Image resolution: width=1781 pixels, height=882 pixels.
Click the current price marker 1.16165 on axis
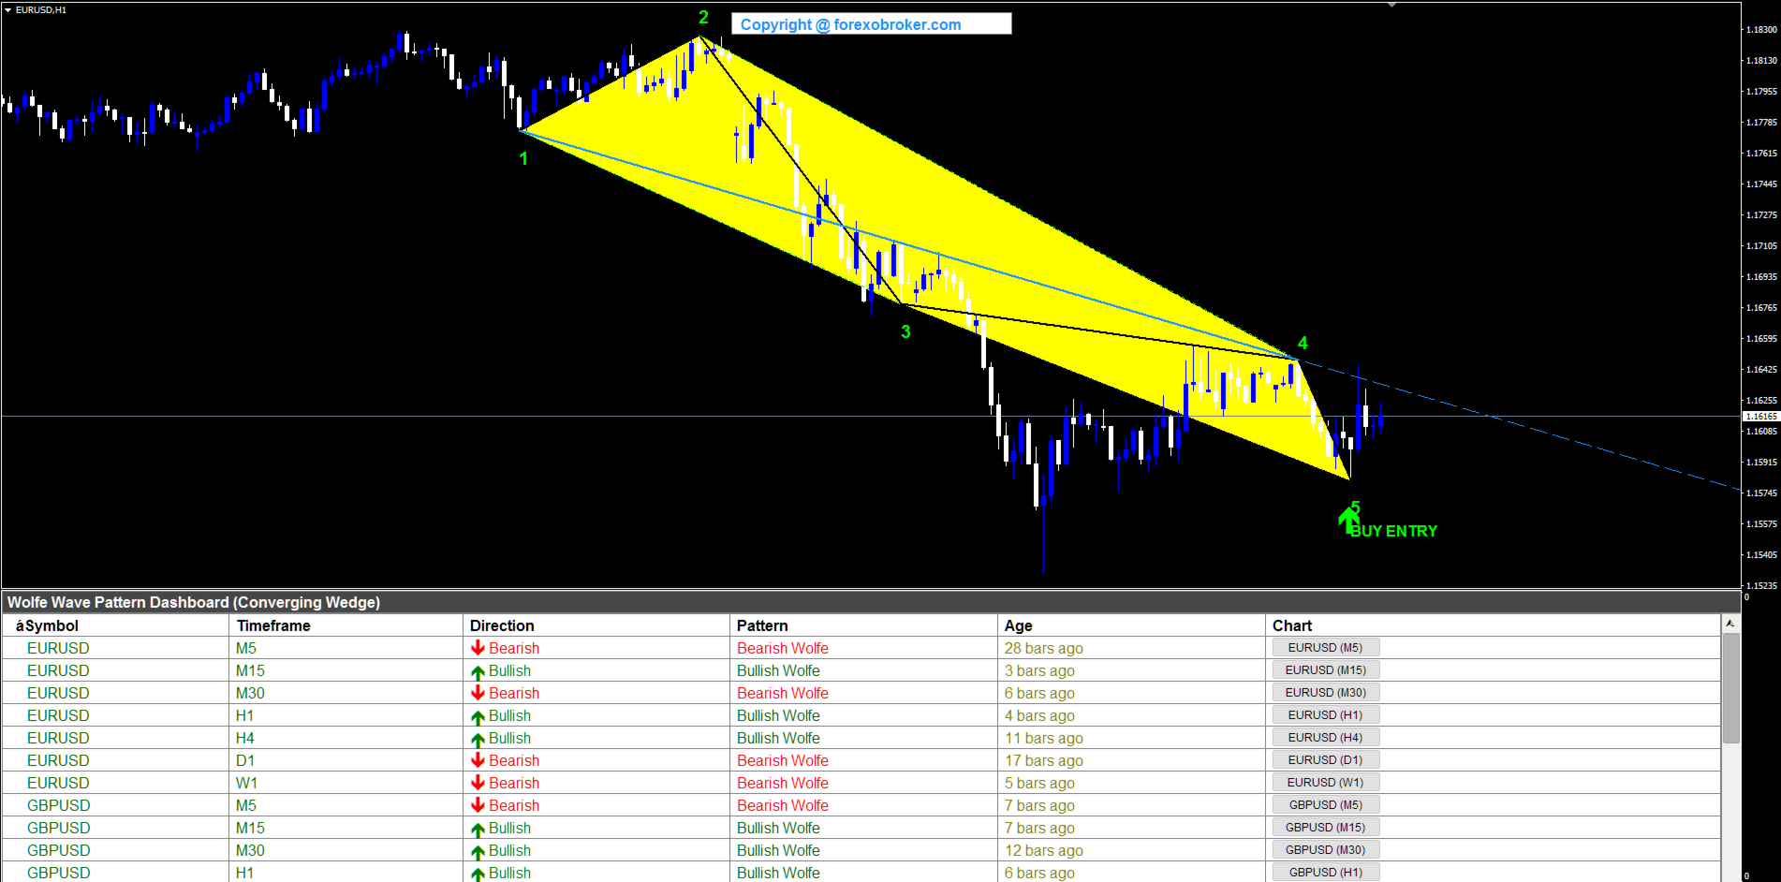(1761, 416)
